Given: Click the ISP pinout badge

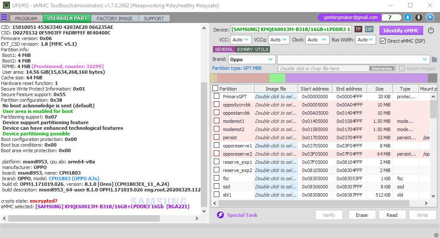Looking at the screenshot, I should coord(369,29).
